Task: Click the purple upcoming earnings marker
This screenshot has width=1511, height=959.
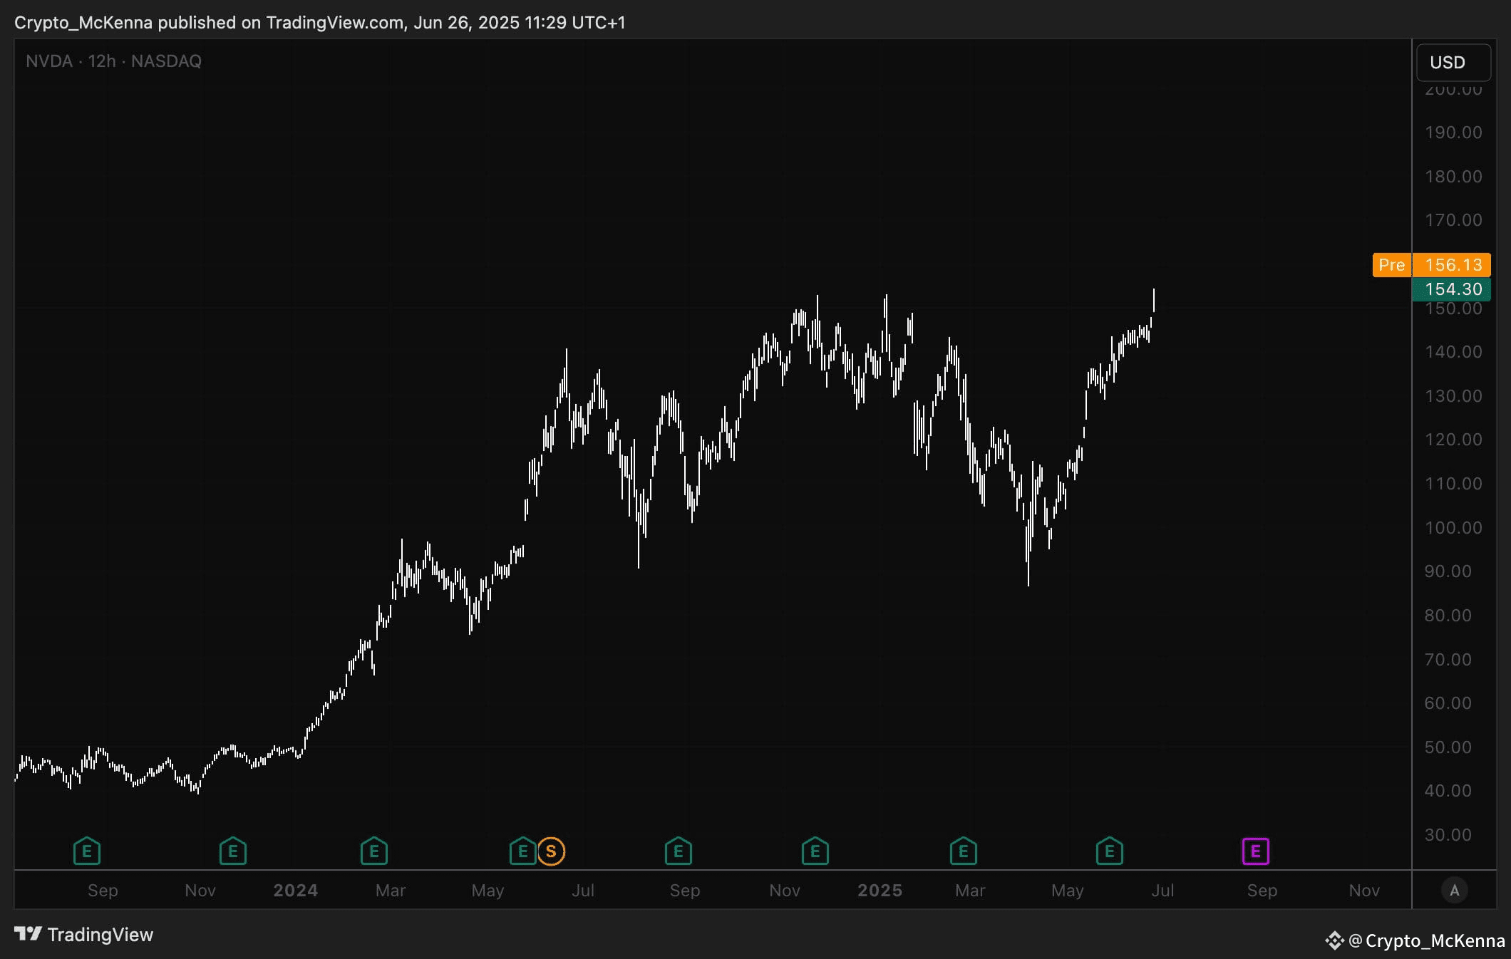Action: coord(1256,851)
